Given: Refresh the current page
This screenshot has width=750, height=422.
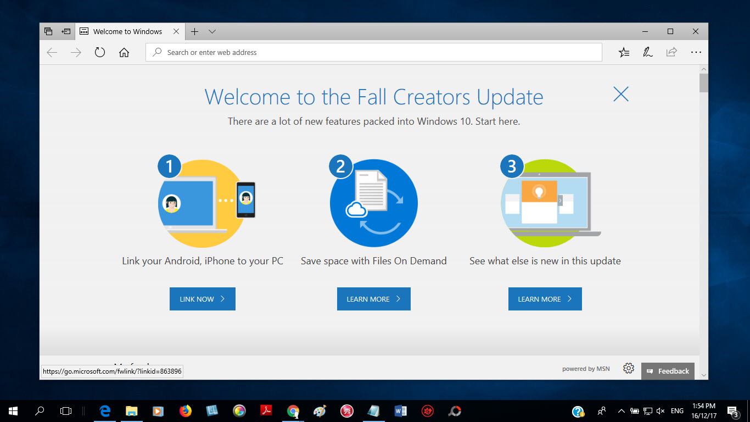Looking at the screenshot, I should tap(99, 52).
